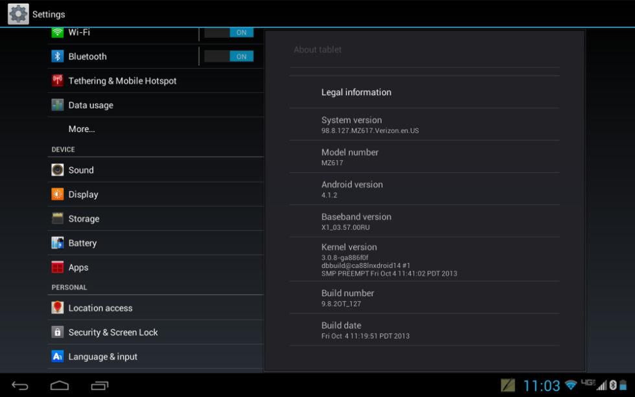Expand the More... network options
The width and height of the screenshot is (635, 397).
tap(82, 129)
